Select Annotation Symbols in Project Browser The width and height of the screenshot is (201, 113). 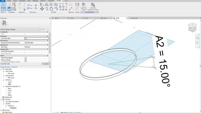point(12,101)
